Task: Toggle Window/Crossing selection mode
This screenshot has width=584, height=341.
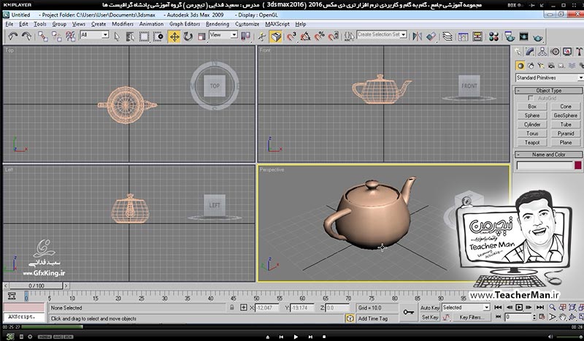Action: [x=158, y=37]
